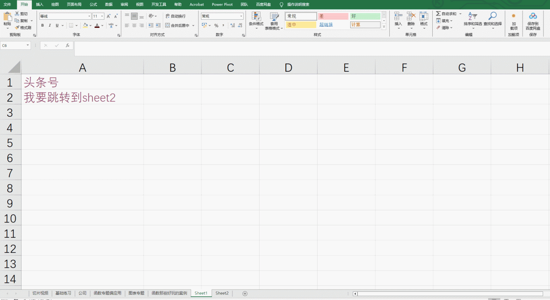Open the 数据 ribbon tab
550x300 pixels.
point(109,4)
